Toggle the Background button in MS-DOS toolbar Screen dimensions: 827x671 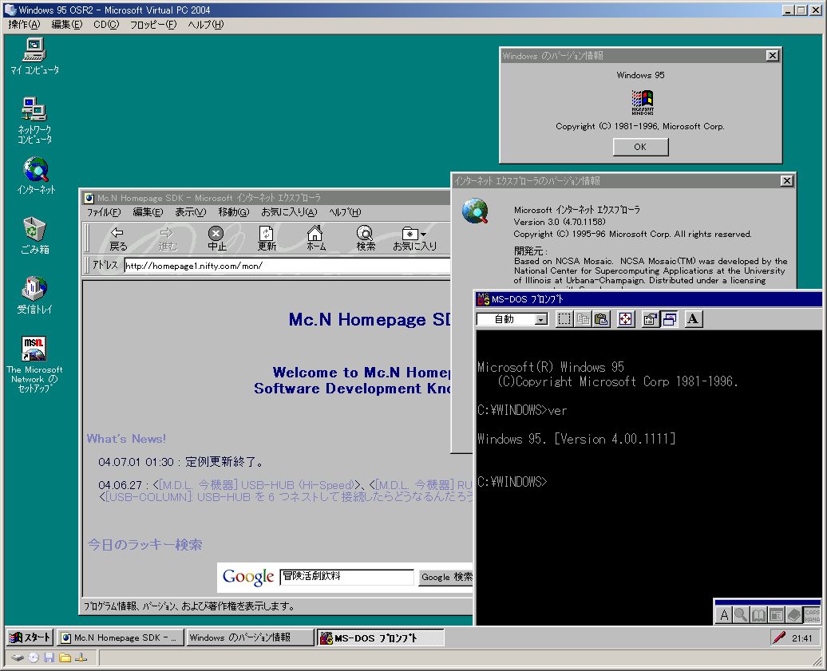coord(669,319)
